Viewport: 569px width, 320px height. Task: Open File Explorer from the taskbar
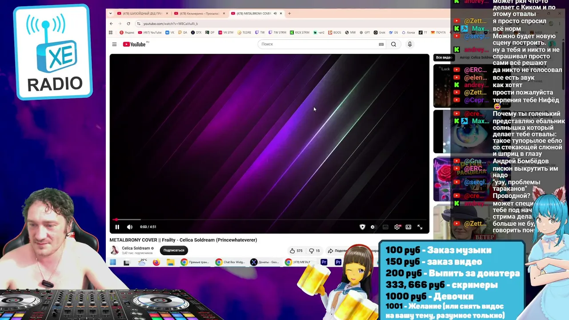(x=170, y=262)
